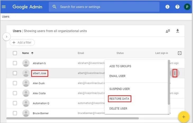Open the main hamburger menu
Screen dimensions: 193x123
tap(4, 7)
